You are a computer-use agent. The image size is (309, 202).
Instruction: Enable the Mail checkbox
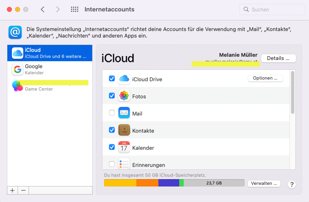112,113
